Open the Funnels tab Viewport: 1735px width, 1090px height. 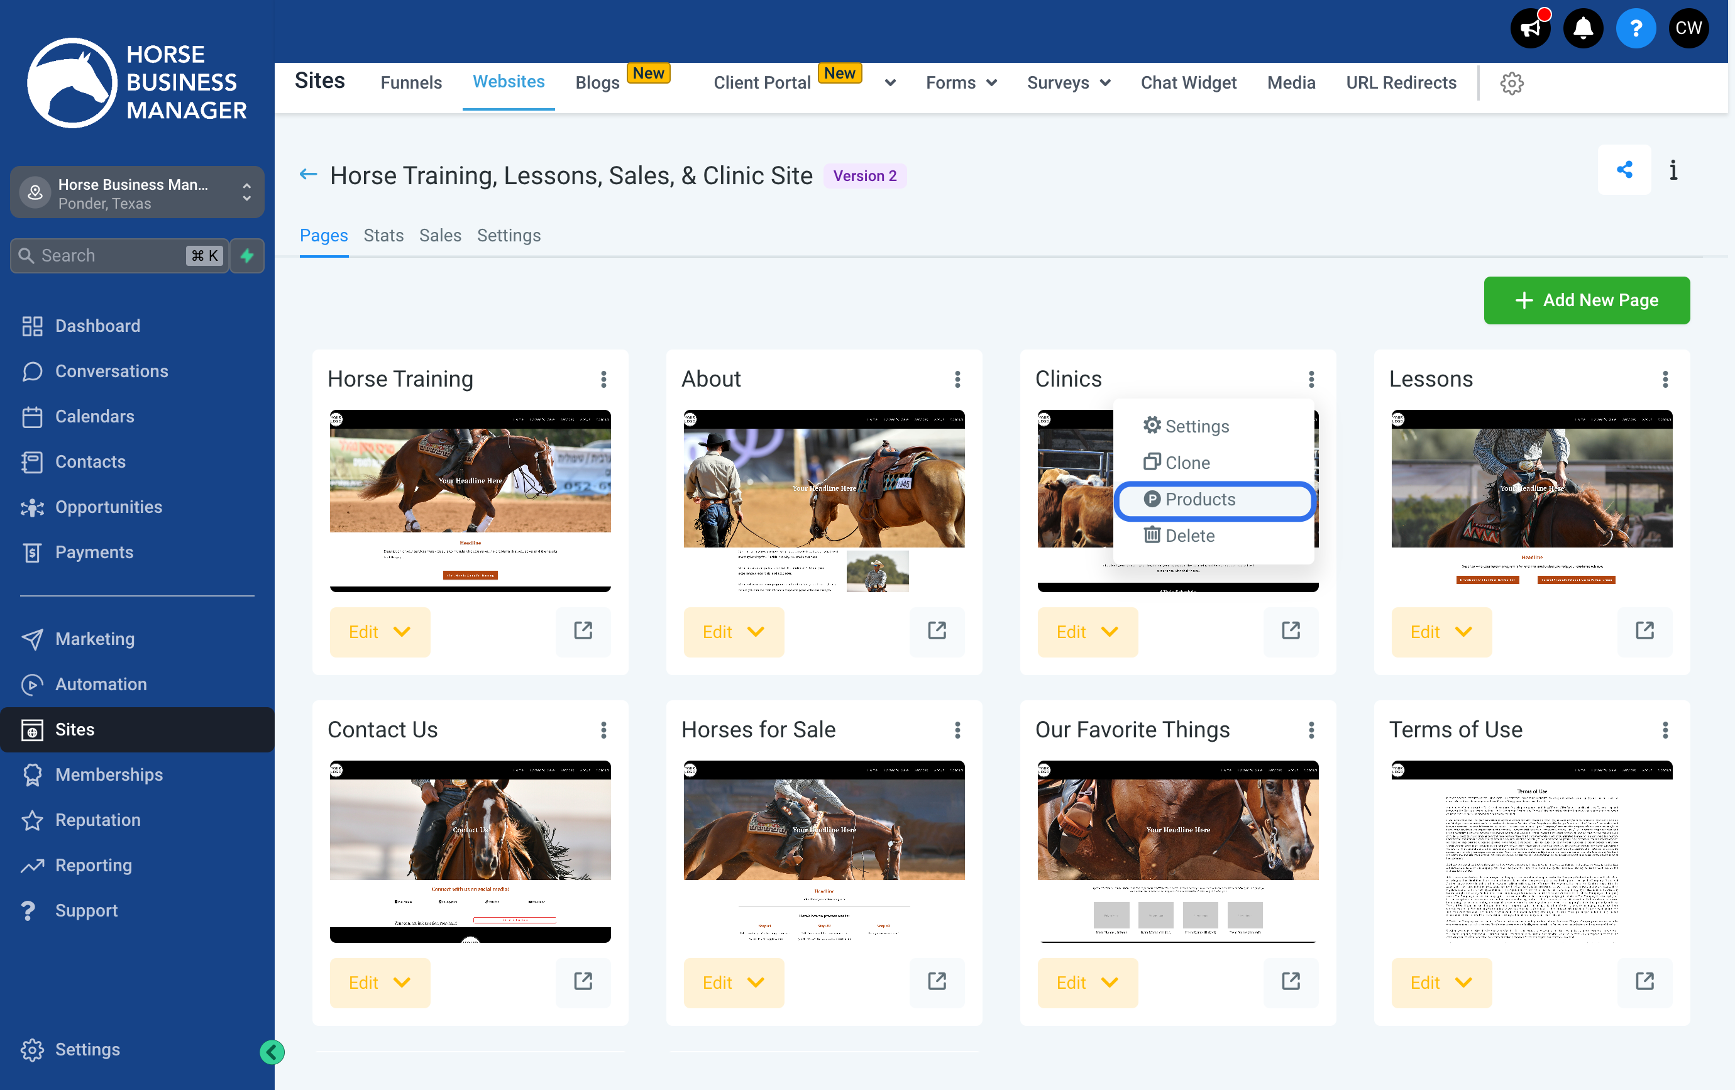coord(410,83)
